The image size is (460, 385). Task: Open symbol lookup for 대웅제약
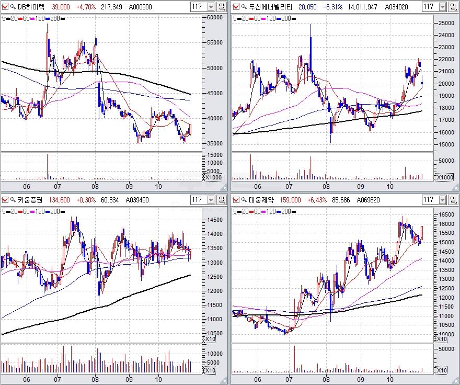click(244, 199)
